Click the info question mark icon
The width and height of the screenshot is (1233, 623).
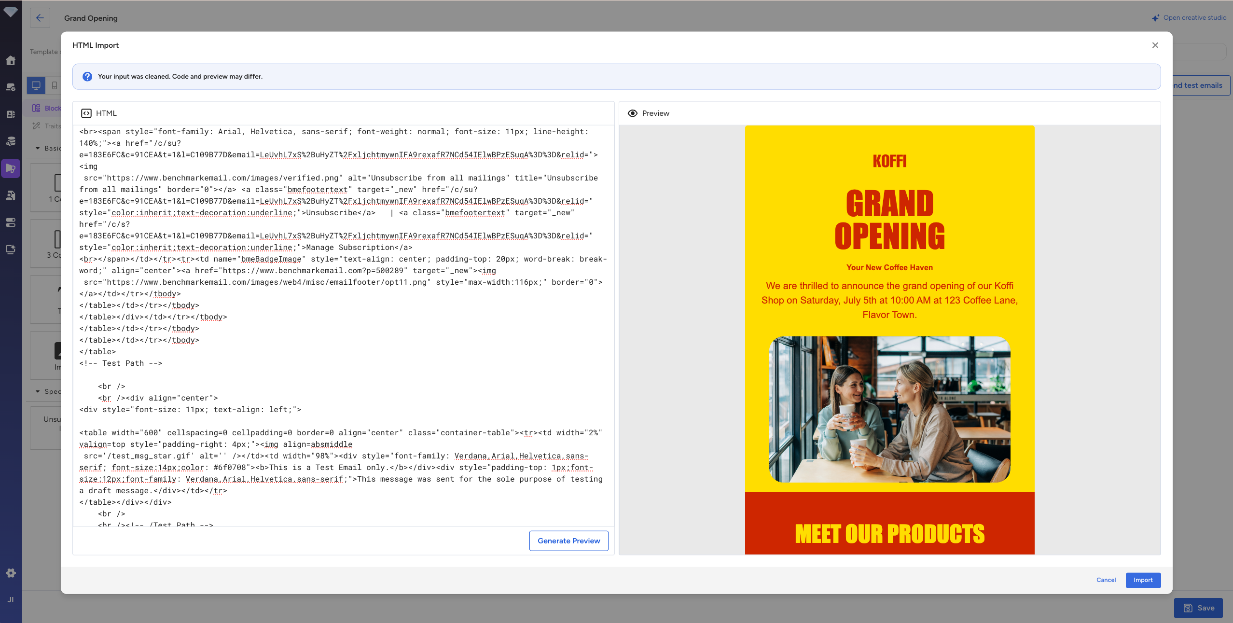tap(87, 76)
